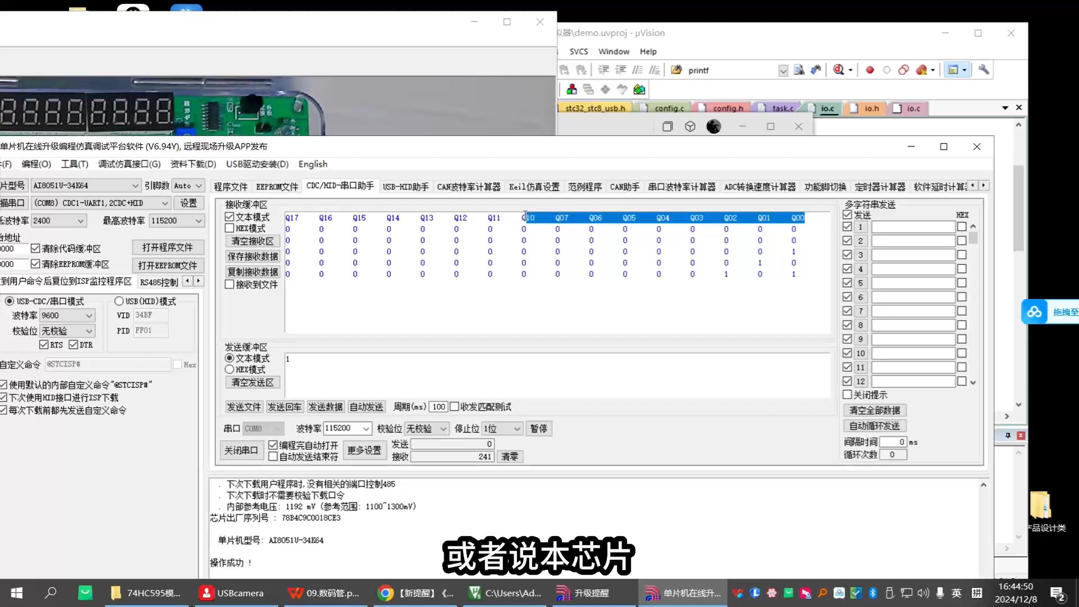Kill all breakpoints in µVision toolbar
Viewport: 1079px width, 607px height.
tap(923, 70)
